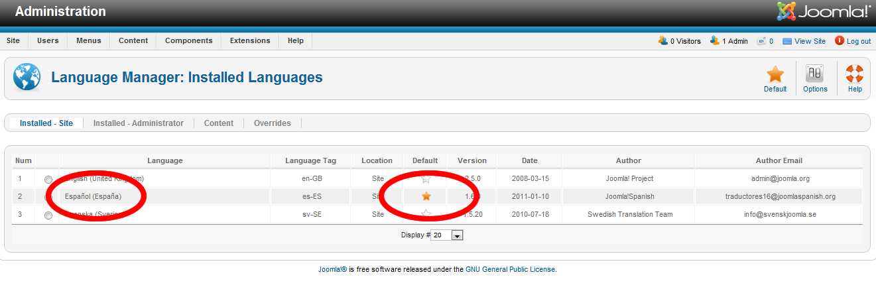Switch to the Overrides tab
Image resolution: width=876 pixels, height=301 pixels.
(x=273, y=123)
